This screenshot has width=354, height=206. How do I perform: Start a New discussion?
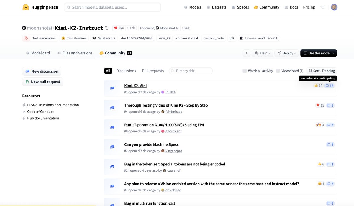pos(42,71)
